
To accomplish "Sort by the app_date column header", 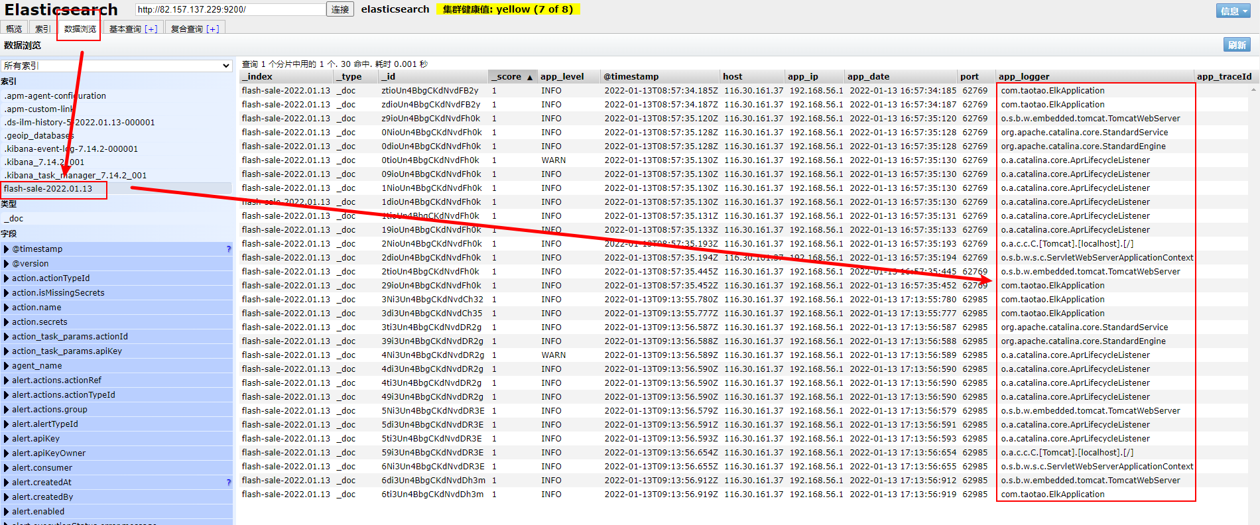I will (x=901, y=77).
